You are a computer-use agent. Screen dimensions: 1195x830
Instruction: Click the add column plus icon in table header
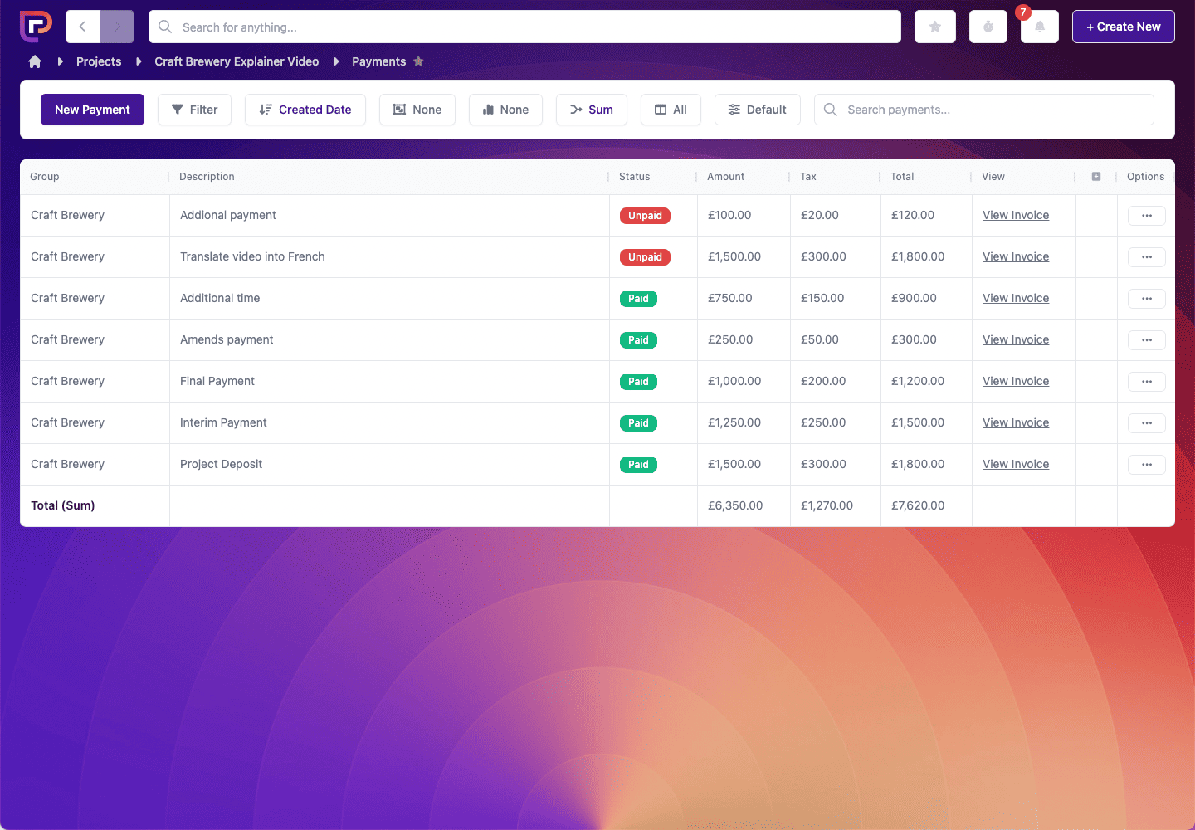(1096, 177)
